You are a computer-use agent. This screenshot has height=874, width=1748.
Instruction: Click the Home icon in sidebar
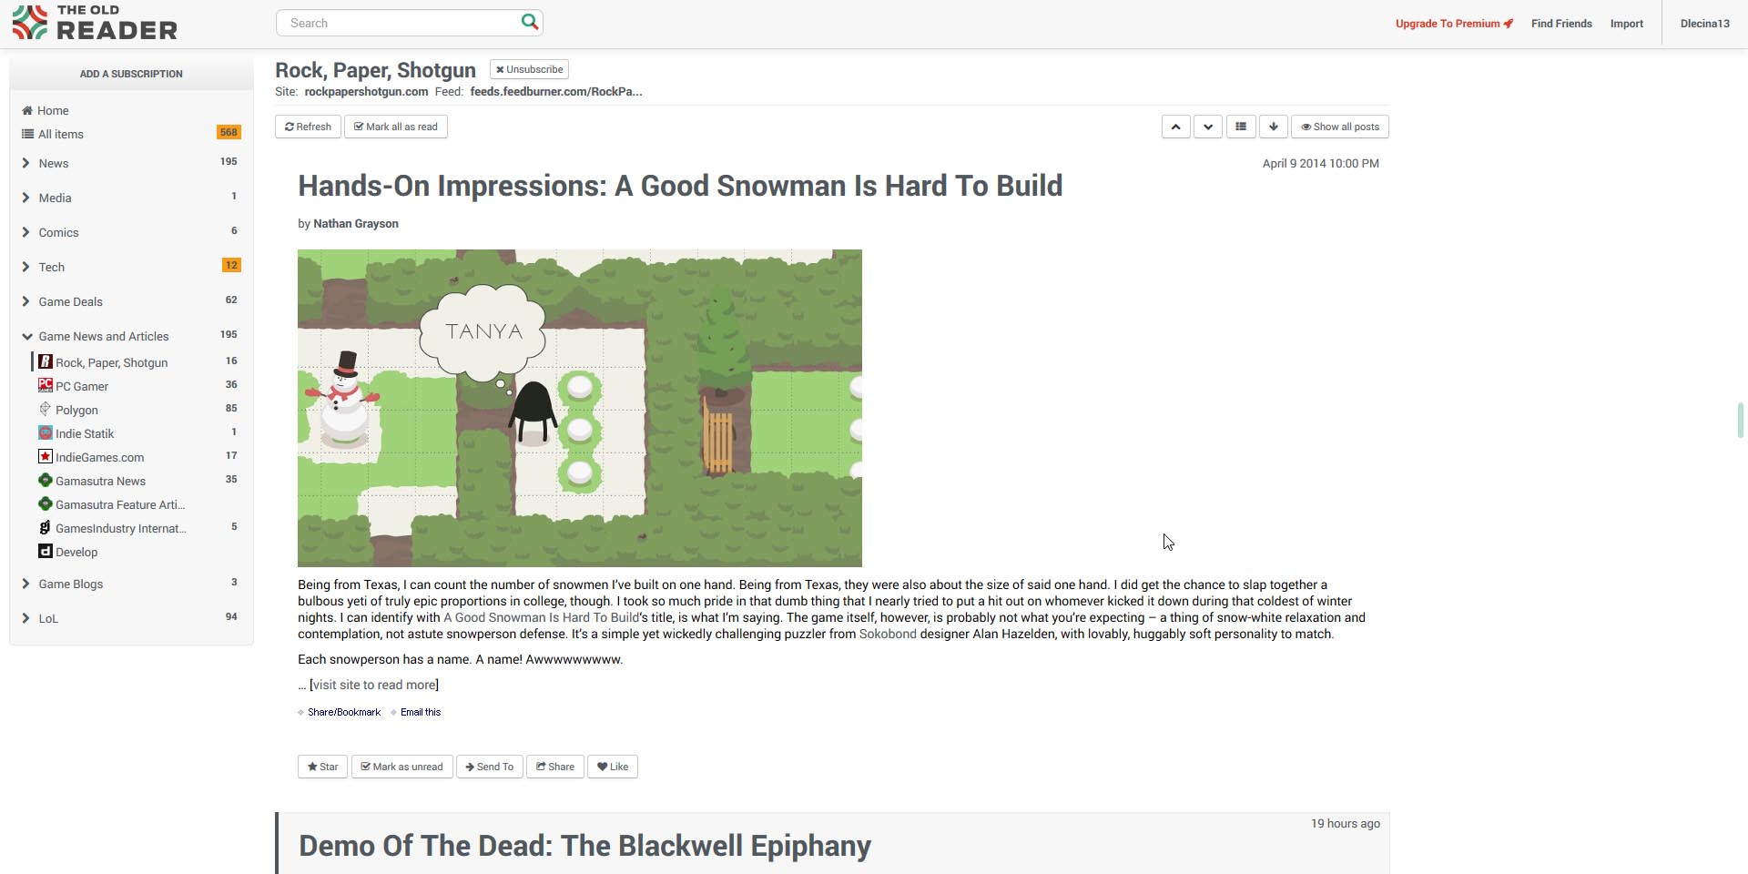click(27, 110)
